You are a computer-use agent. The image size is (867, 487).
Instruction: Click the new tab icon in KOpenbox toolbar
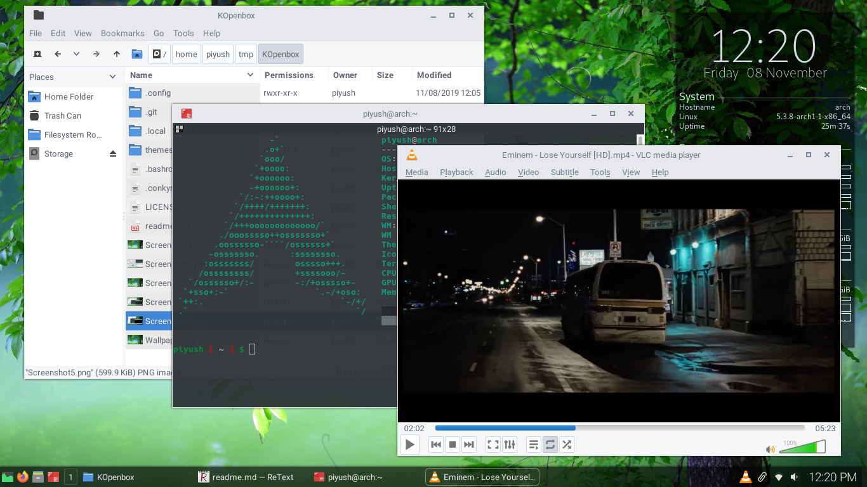tap(37, 54)
